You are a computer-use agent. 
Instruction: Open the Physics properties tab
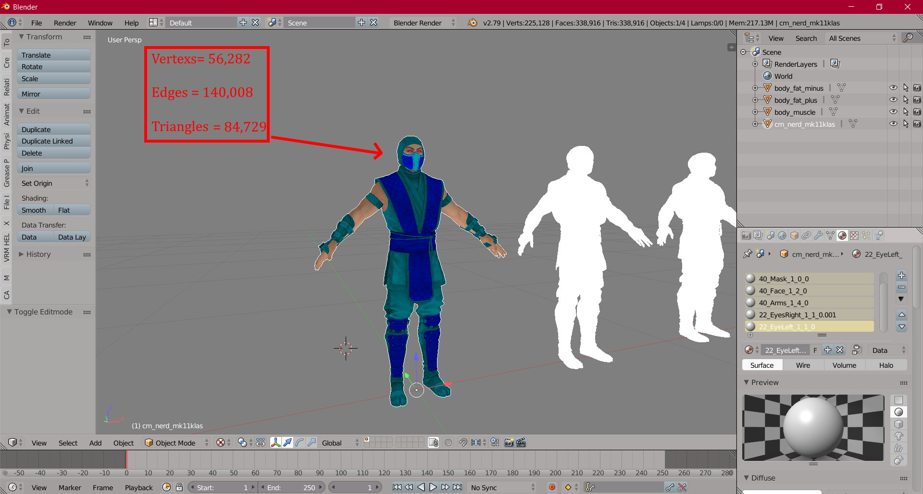coord(879,235)
